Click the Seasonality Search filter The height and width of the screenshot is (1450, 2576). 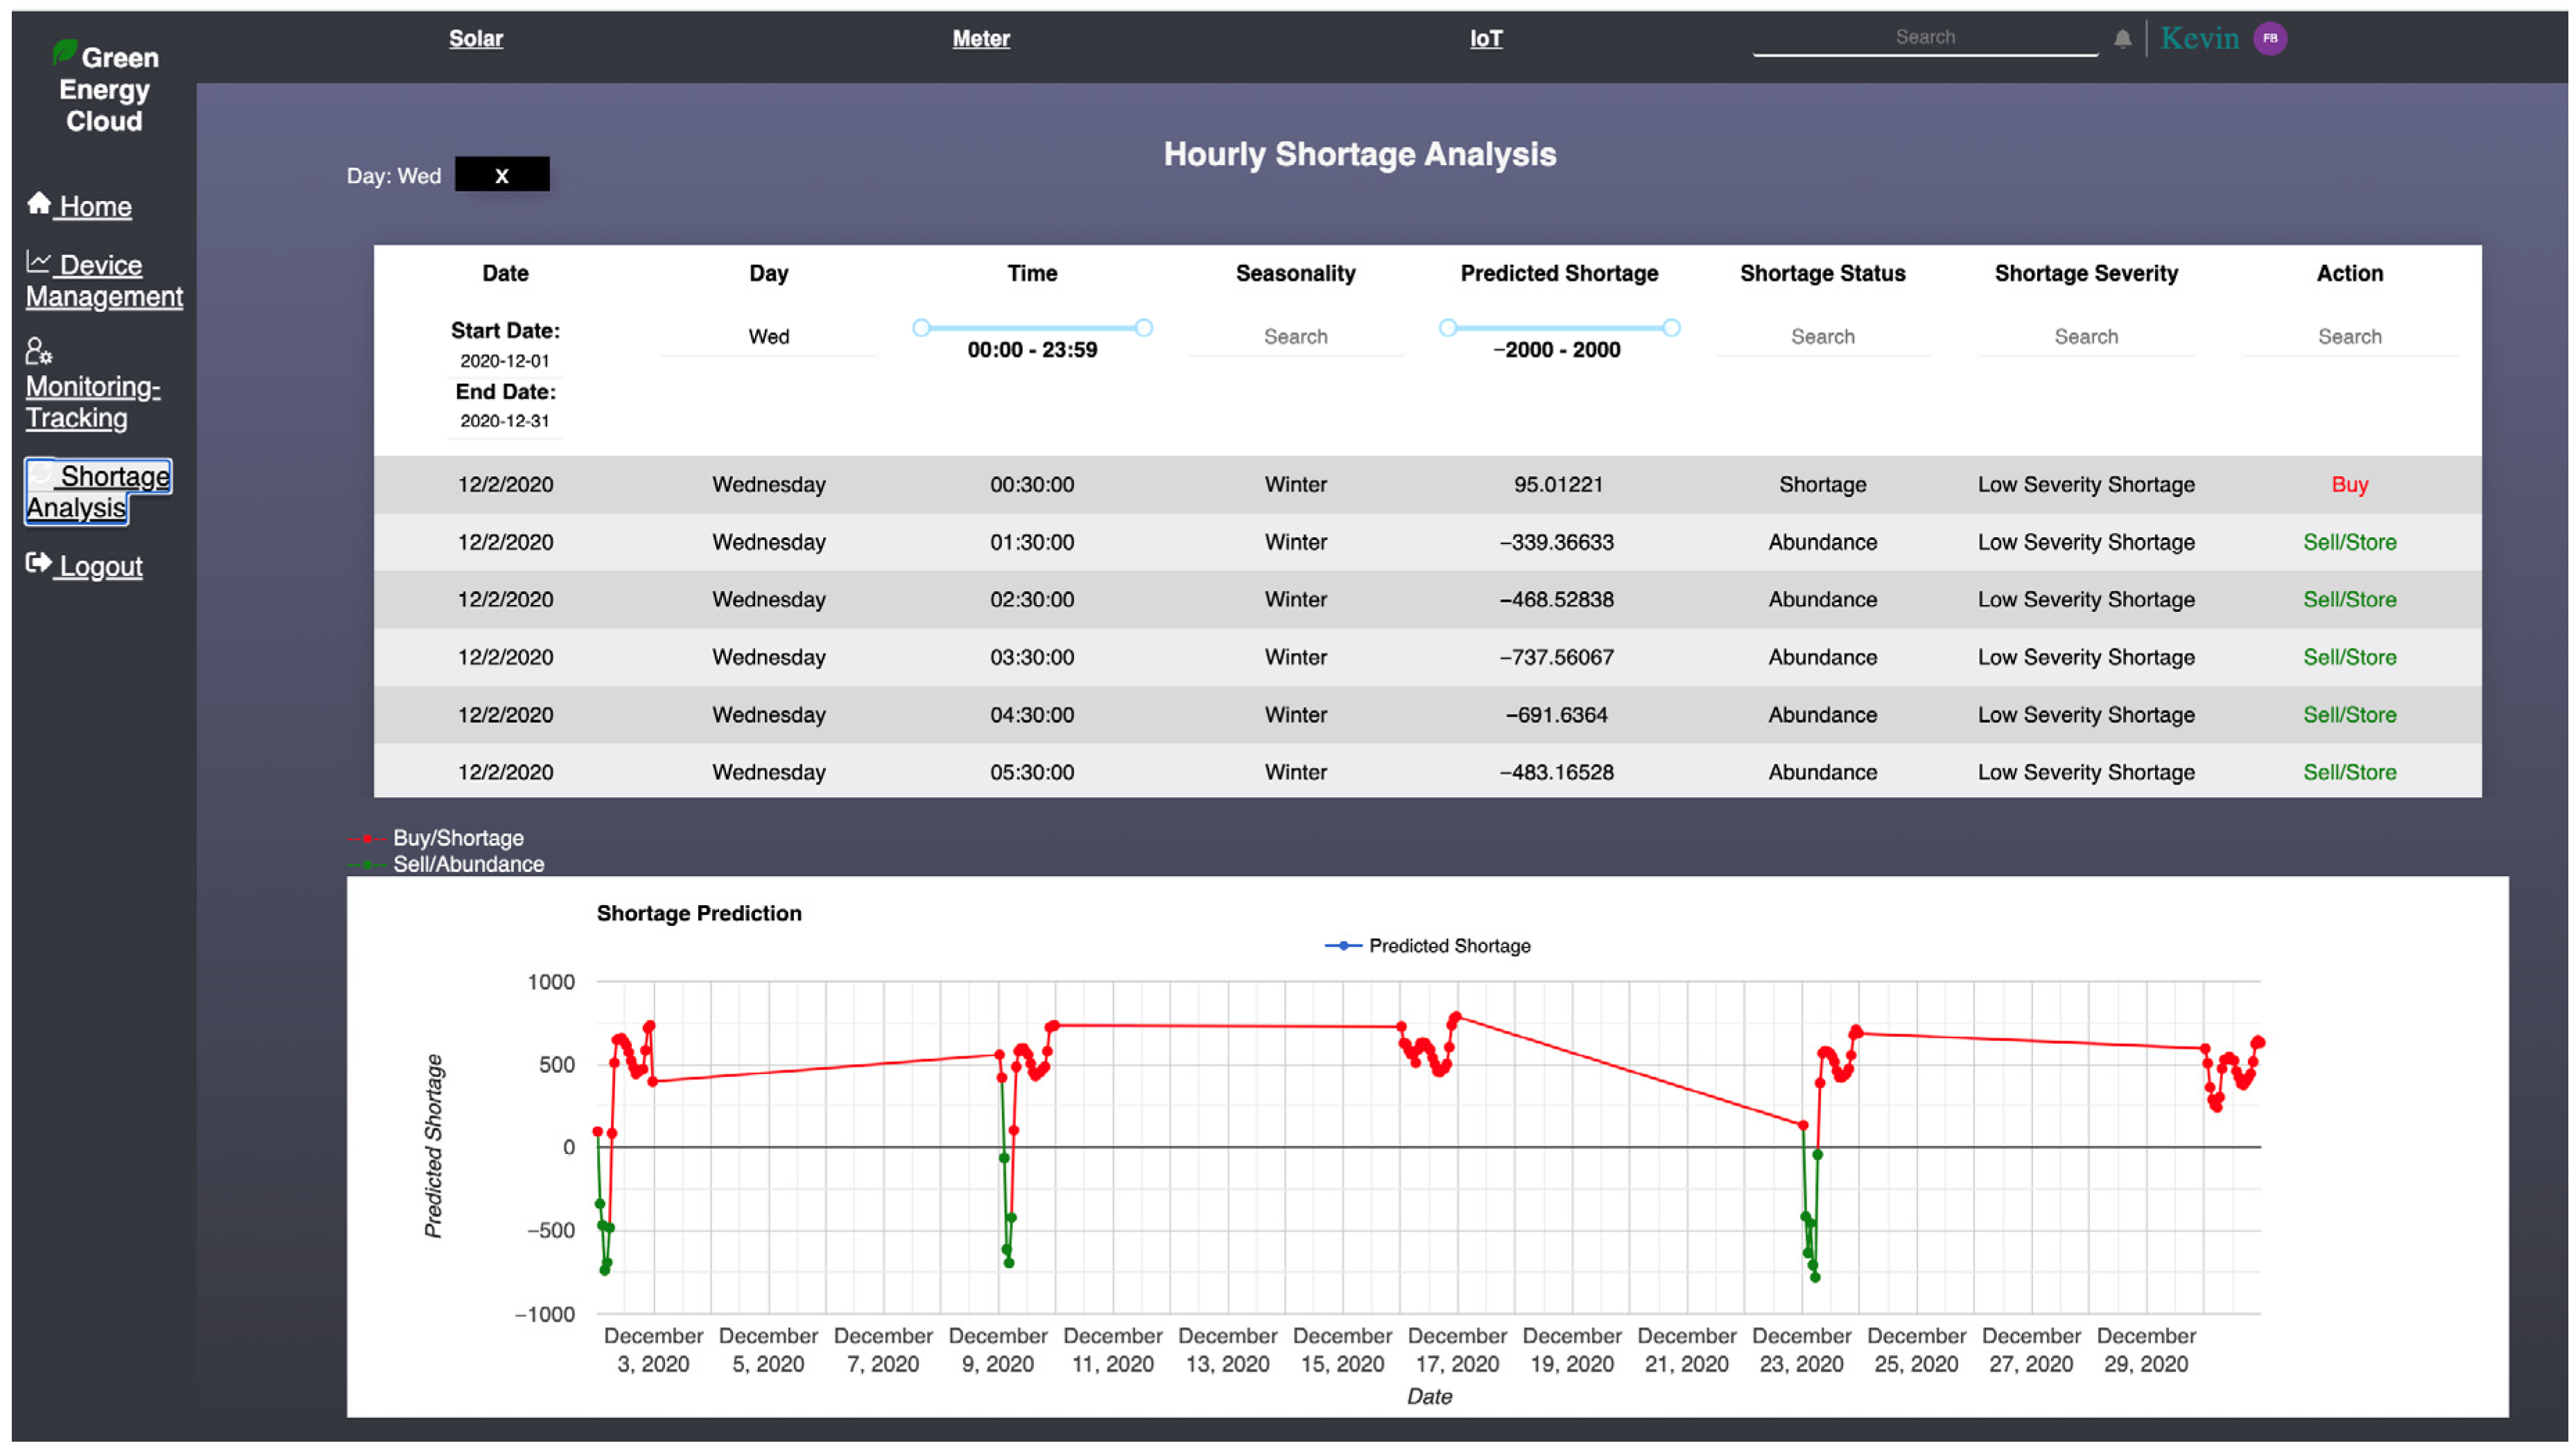pyautogui.click(x=1296, y=337)
